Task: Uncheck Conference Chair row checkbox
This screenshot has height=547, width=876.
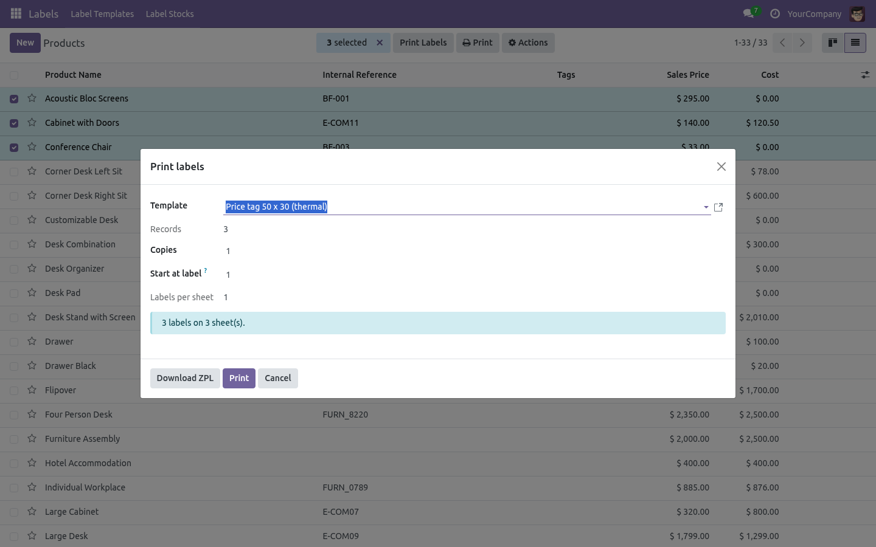Action: coord(14,148)
